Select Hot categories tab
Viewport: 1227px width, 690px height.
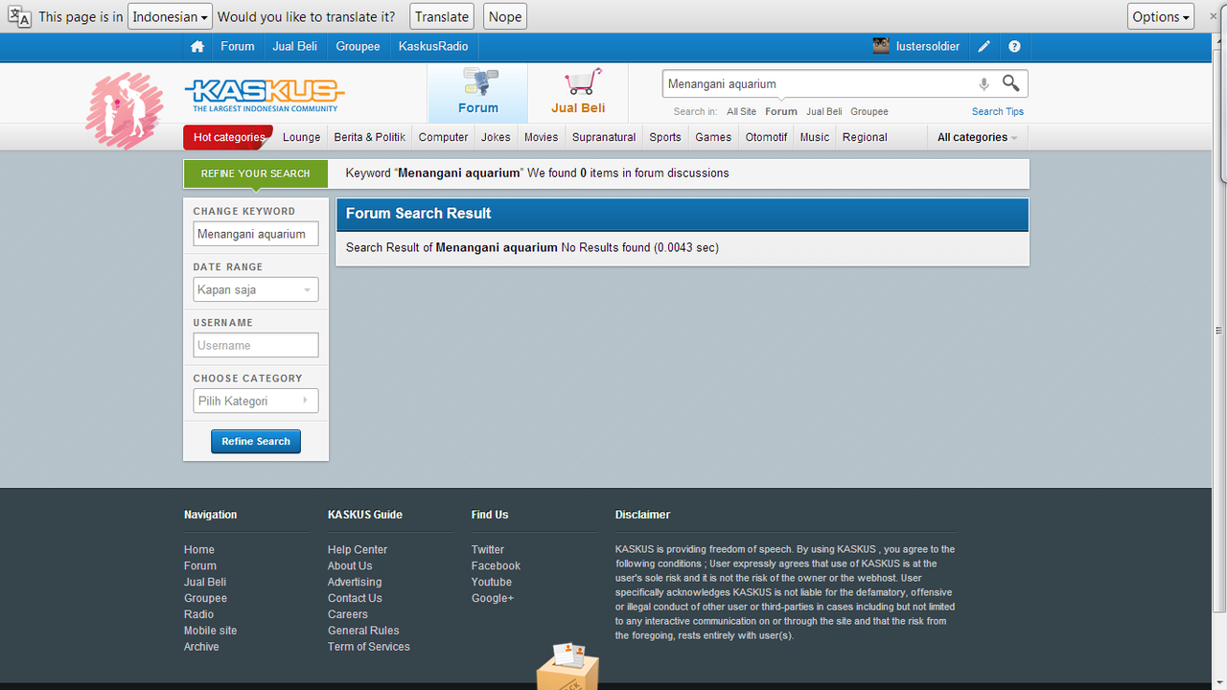coord(228,137)
